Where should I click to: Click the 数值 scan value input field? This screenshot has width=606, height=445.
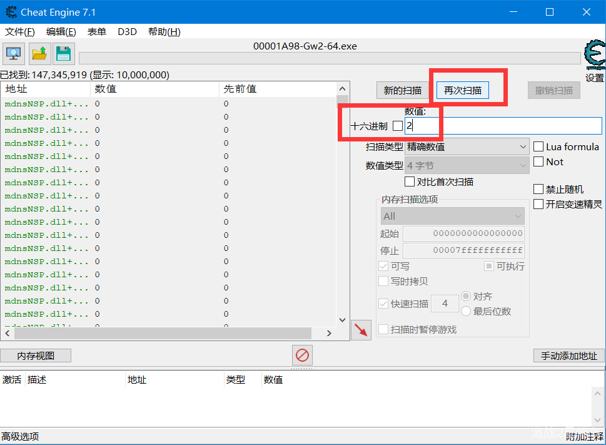[x=503, y=126]
